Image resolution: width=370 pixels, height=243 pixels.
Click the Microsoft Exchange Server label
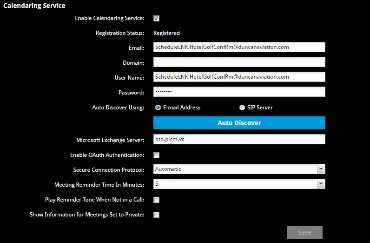tap(110, 140)
